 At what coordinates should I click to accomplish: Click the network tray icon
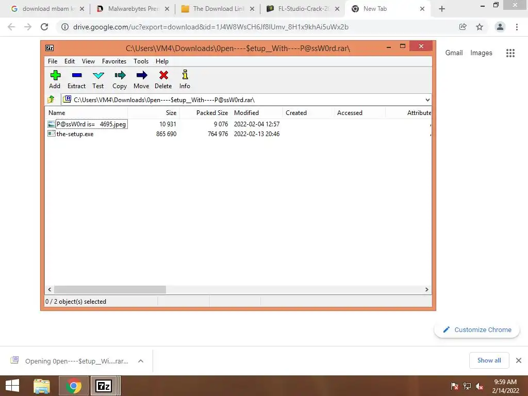467,386
